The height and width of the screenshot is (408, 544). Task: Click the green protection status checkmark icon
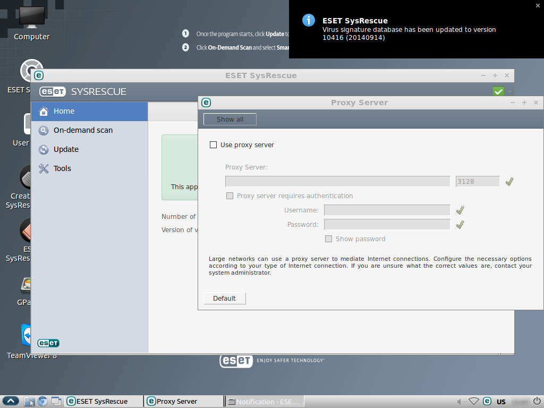(498, 91)
